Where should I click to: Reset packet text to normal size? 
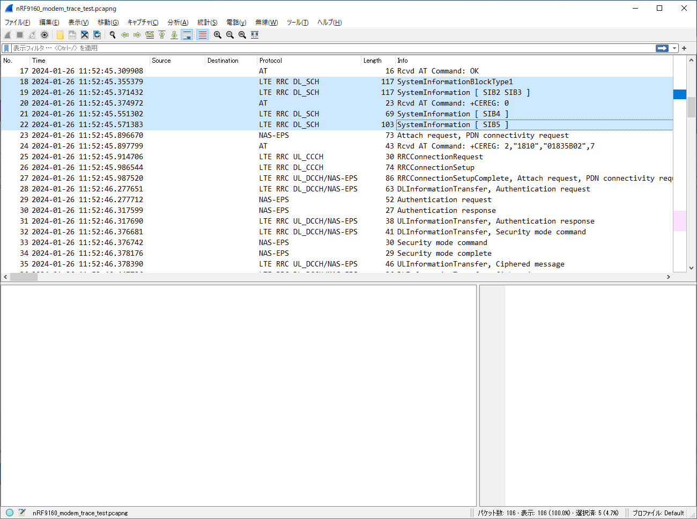[242, 35]
